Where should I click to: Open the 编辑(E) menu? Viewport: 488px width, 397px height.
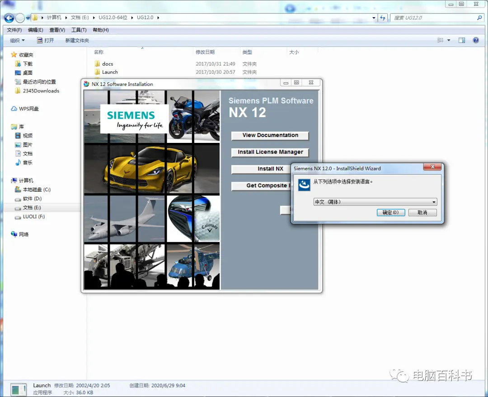click(36, 30)
